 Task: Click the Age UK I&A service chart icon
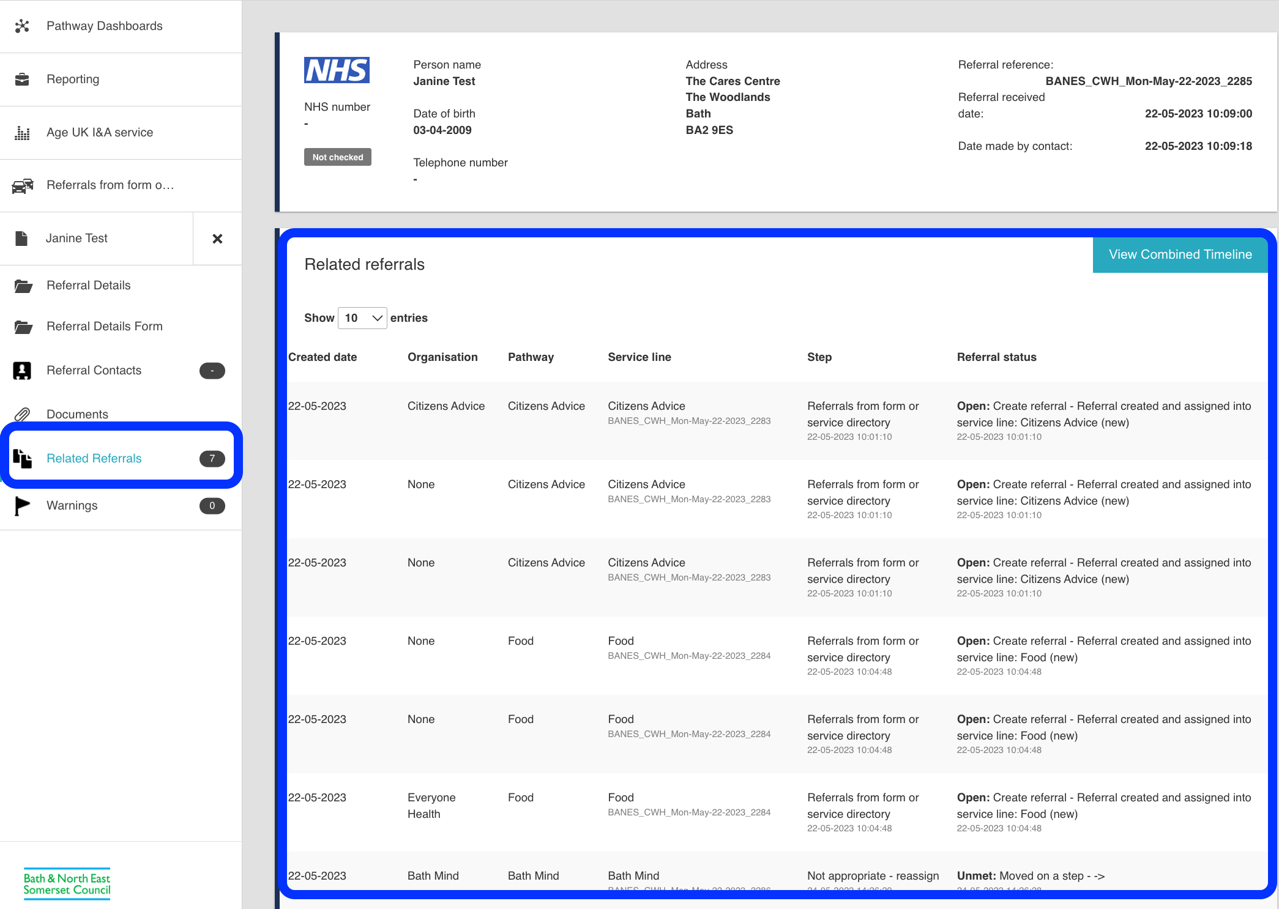click(22, 133)
